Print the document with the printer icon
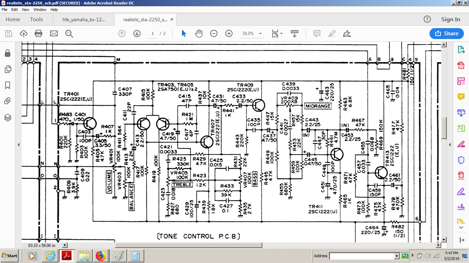This screenshot has height=263, width=469. point(38,34)
